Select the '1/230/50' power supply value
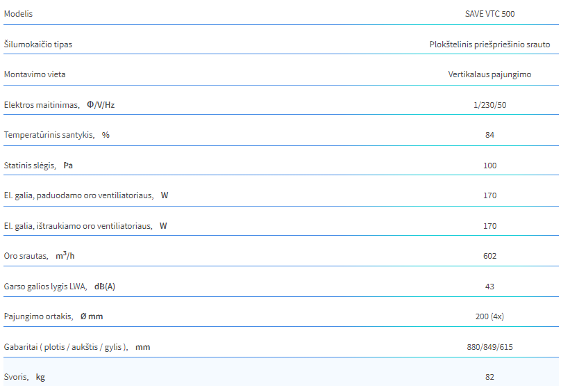Image resolution: width=561 pixels, height=386 pixels. tap(489, 105)
